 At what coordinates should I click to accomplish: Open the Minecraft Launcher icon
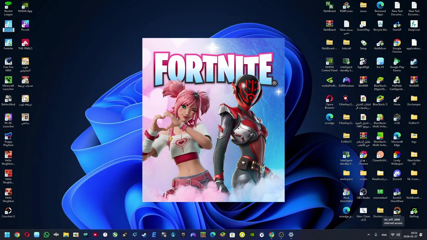click(8, 83)
